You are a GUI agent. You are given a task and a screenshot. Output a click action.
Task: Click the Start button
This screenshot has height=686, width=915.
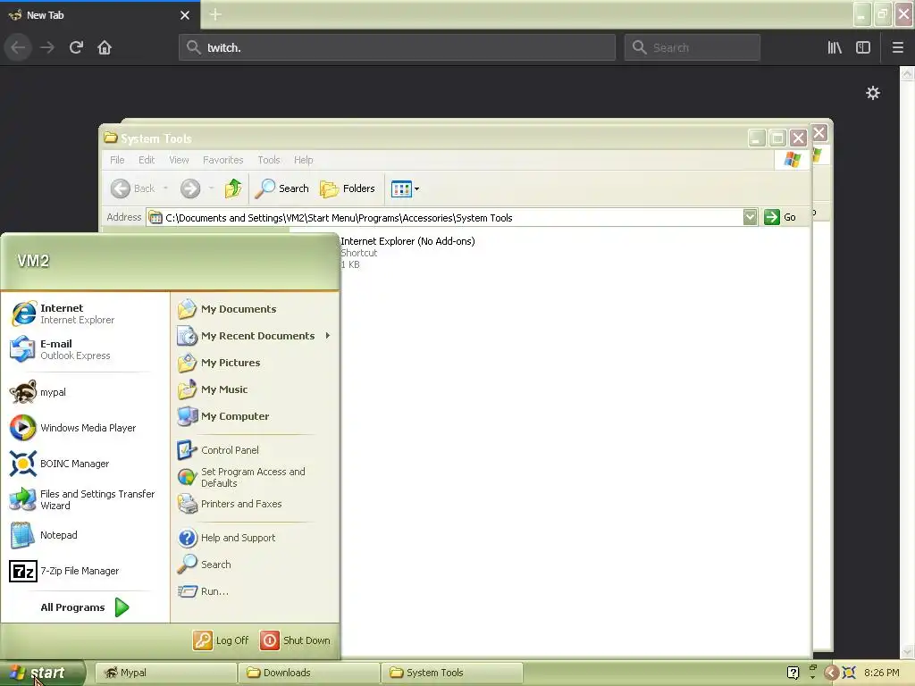[42, 673]
